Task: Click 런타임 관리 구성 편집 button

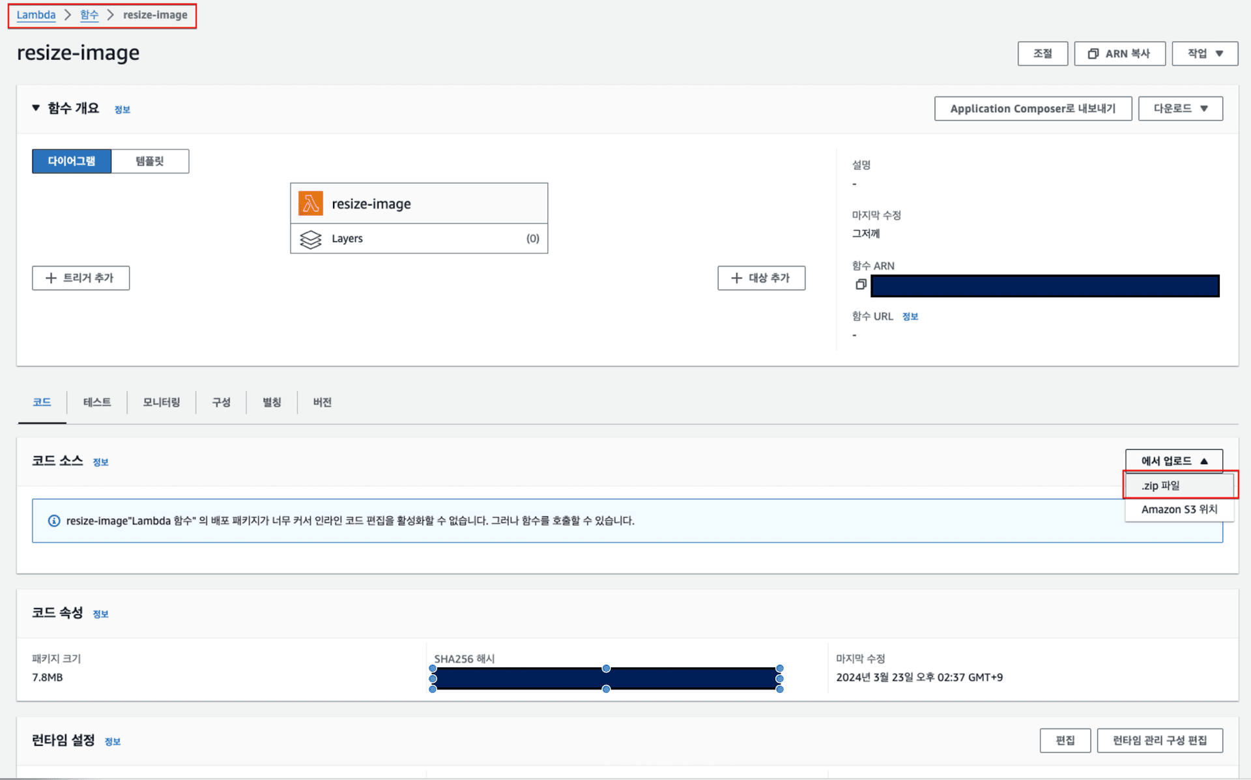Action: click(1159, 740)
